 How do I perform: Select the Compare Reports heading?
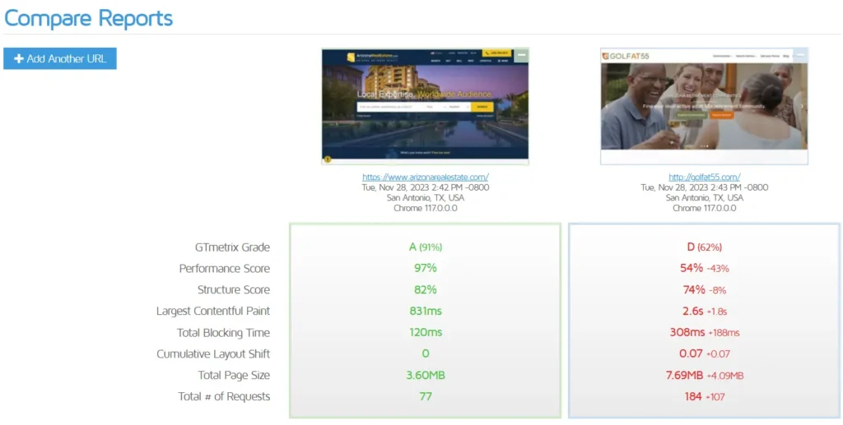click(x=88, y=18)
